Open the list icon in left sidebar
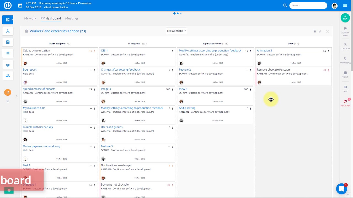 (8, 53)
